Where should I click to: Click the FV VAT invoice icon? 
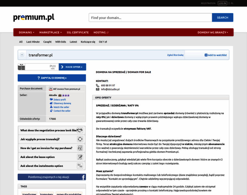[x=51, y=89]
